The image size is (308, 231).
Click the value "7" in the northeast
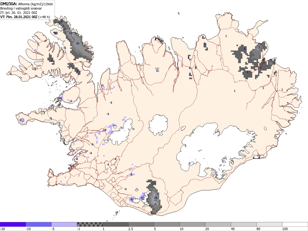tap(259, 48)
